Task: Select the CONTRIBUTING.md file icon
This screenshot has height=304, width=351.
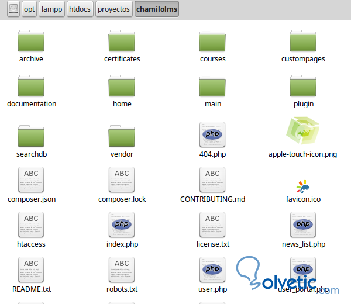Action: point(212,179)
